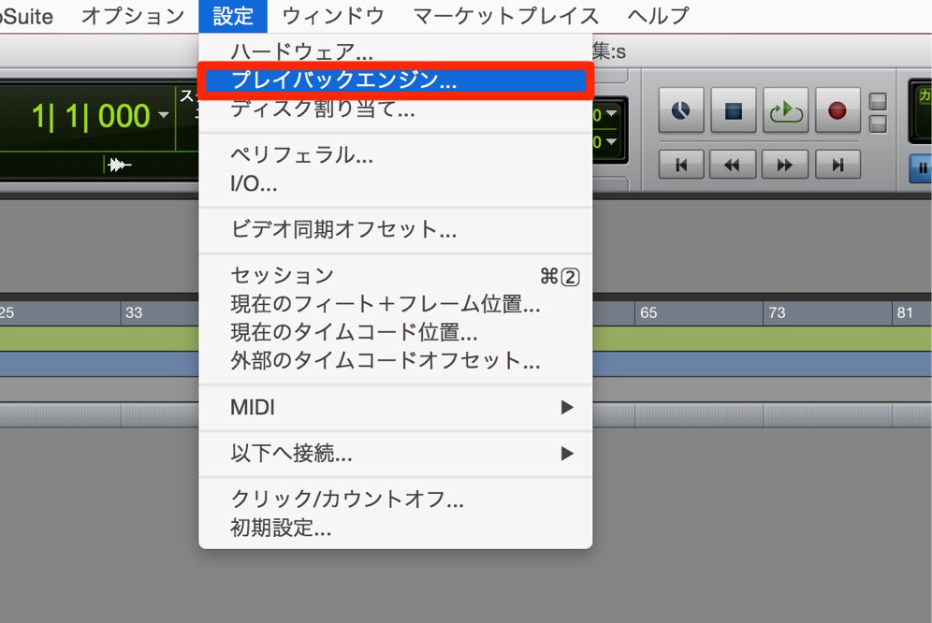This screenshot has width=932, height=623.
Task: Open main counter format dropdown arrow
Action: [164, 115]
